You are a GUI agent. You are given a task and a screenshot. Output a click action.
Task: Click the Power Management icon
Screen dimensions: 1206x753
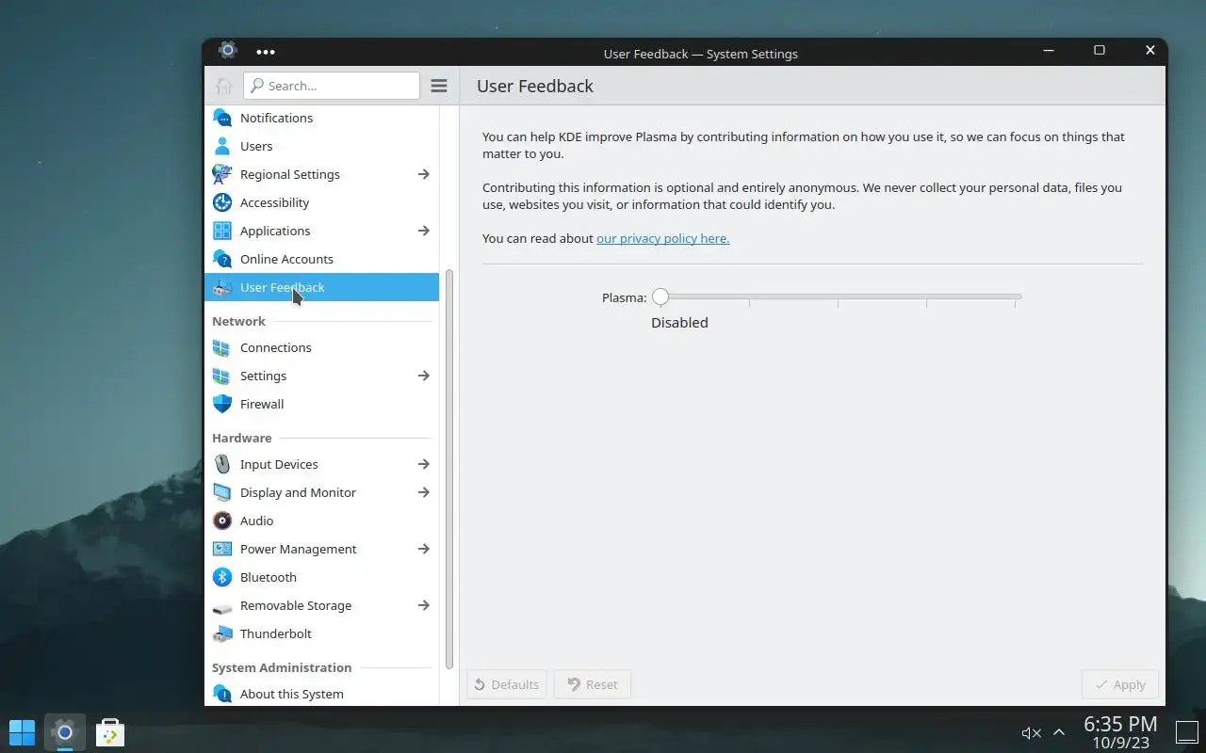222,549
